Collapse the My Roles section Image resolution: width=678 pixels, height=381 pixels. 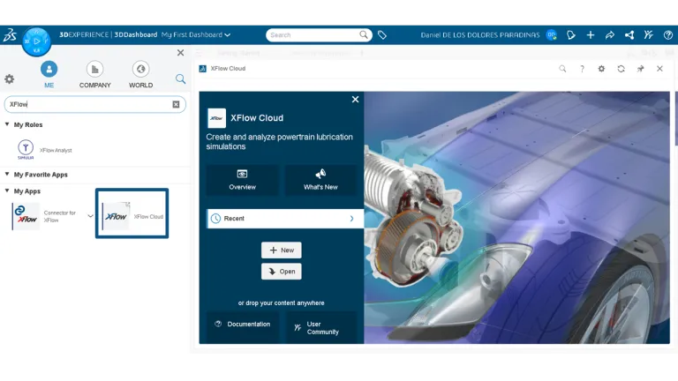click(x=7, y=124)
